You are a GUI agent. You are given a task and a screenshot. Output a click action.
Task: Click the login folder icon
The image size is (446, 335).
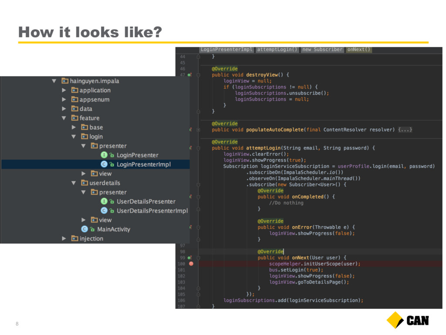(x=84, y=137)
